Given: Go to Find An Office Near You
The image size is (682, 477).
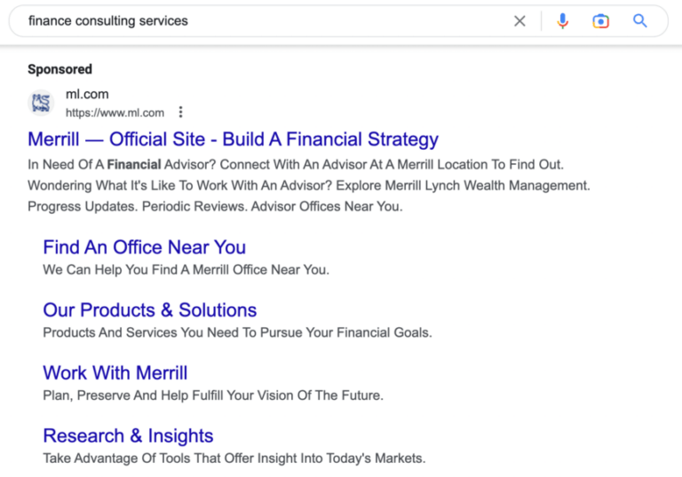Looking at the screenshot, I should click(x=144, y=247).
